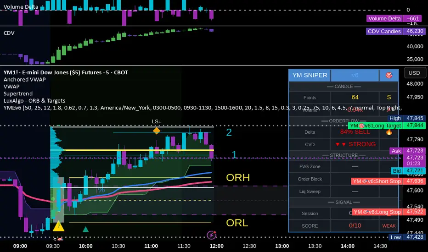Click the 01:23 countdown timer label
This screenshot has width=428, height=252.
pos(413,164)
